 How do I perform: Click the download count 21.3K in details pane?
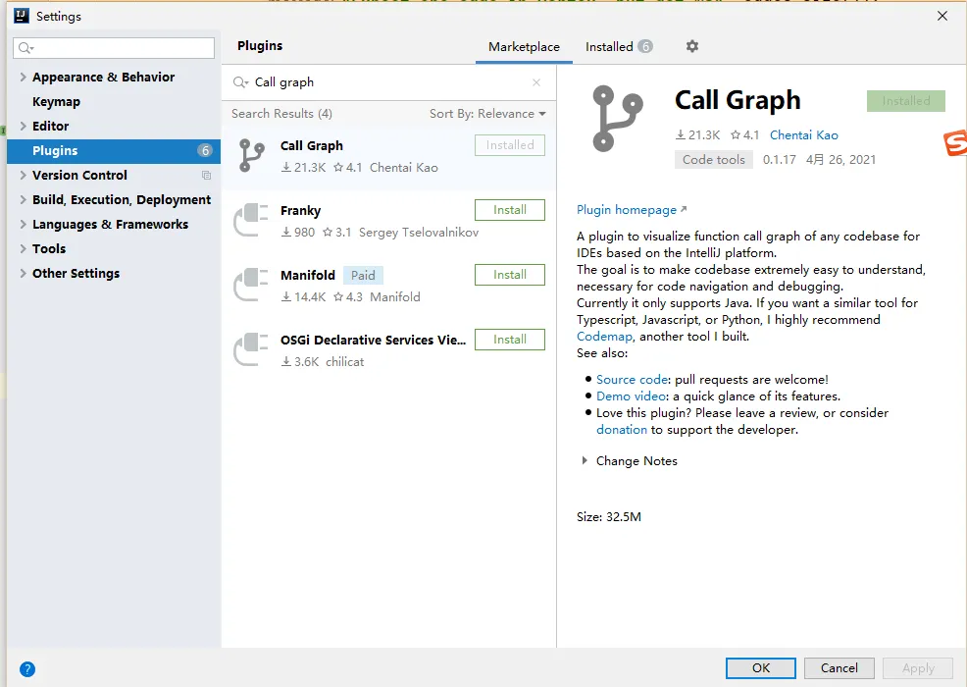[x=697, y=135]
